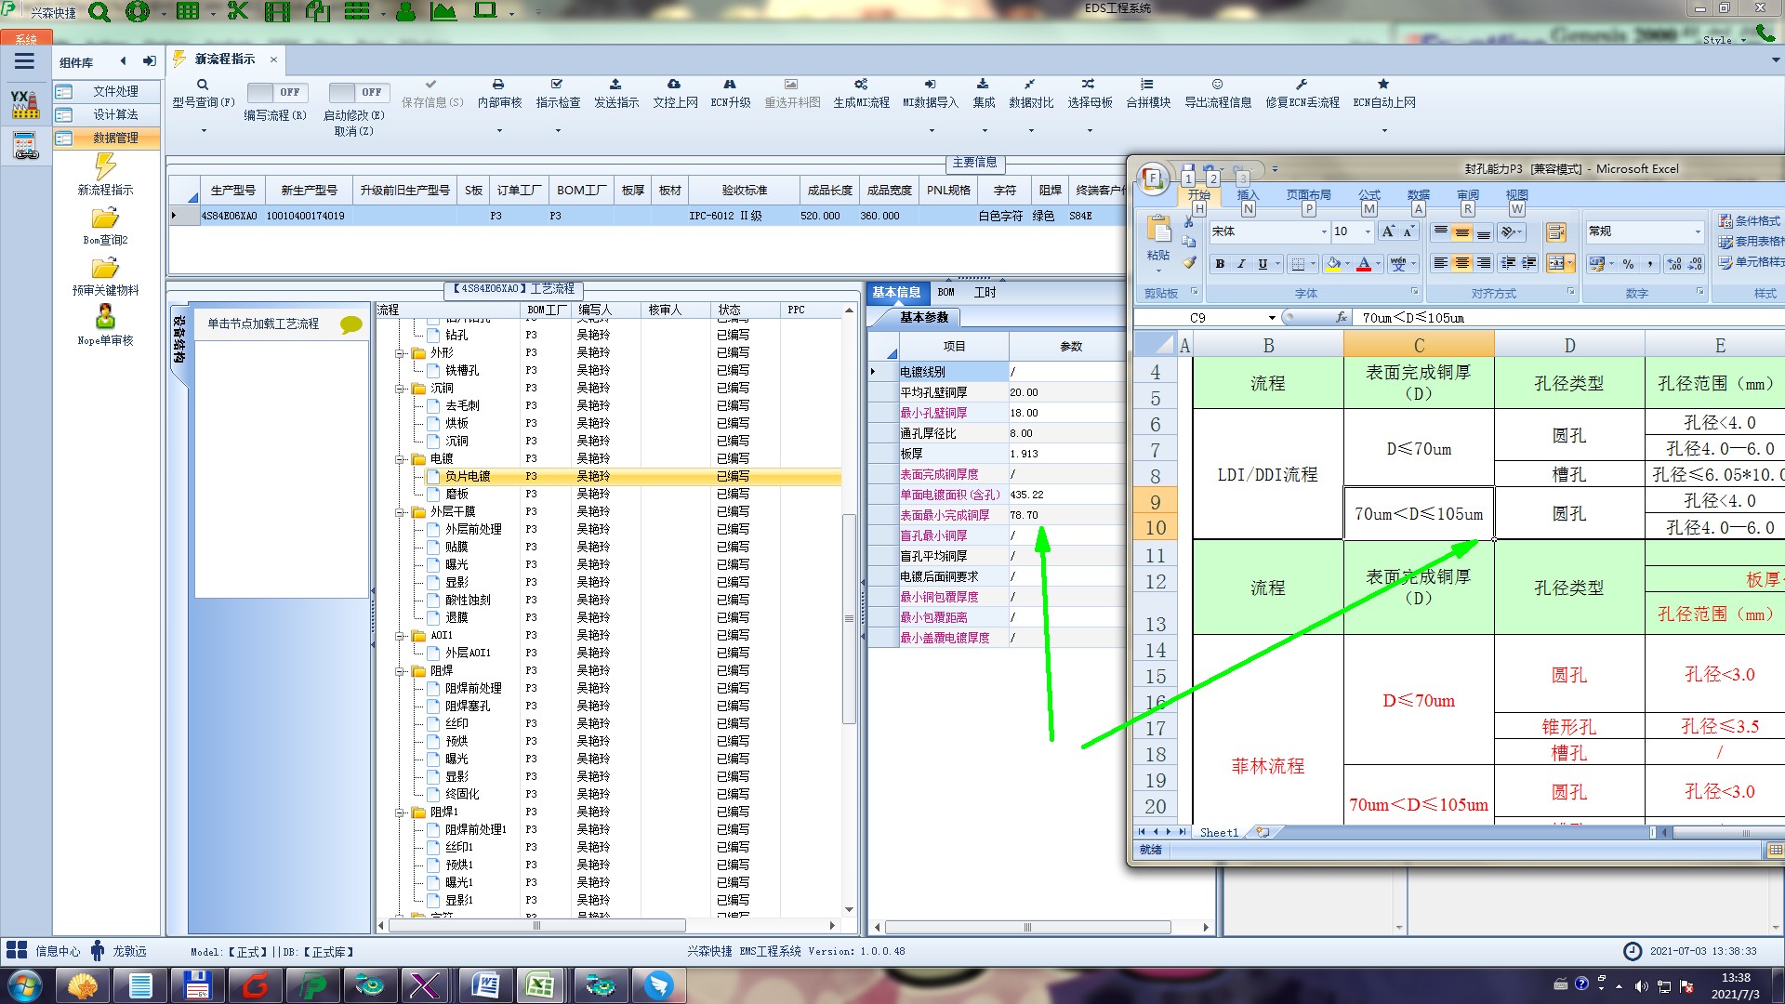Select the Sheet1 worksheet tab
Screen dimensions: 1785x1004
coord(1219,833)
